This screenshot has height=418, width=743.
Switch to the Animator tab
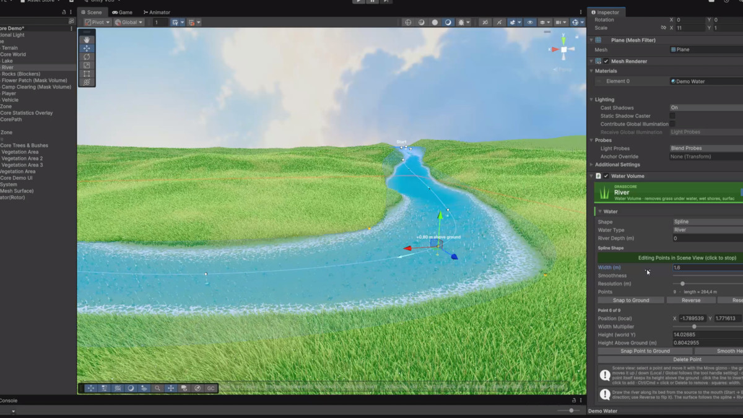click(156, 12)
